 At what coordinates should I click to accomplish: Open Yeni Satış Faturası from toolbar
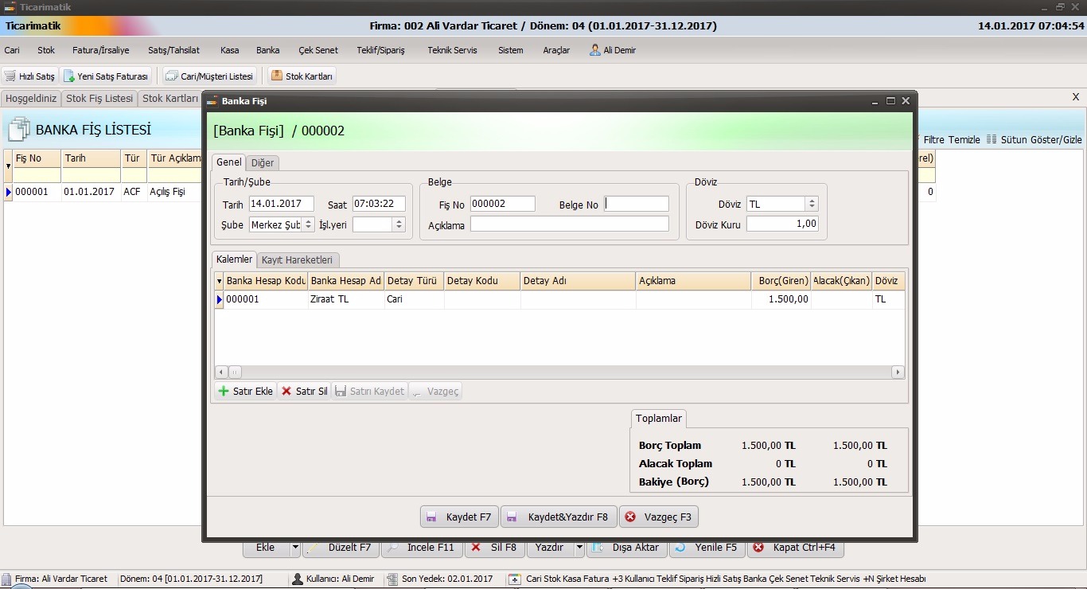coord(69,76)
